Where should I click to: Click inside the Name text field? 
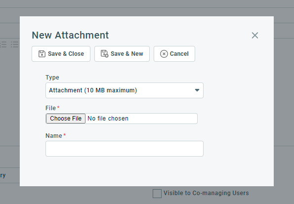[x=125, y=149]
